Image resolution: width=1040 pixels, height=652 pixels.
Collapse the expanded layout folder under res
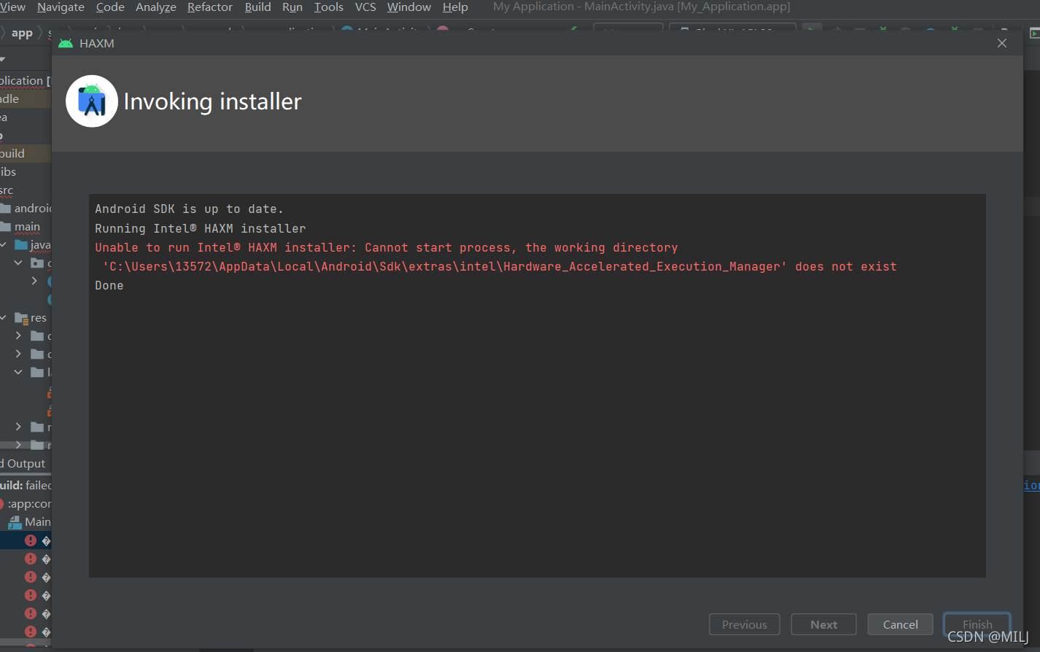pyautogui.click(x=18, y=372)
